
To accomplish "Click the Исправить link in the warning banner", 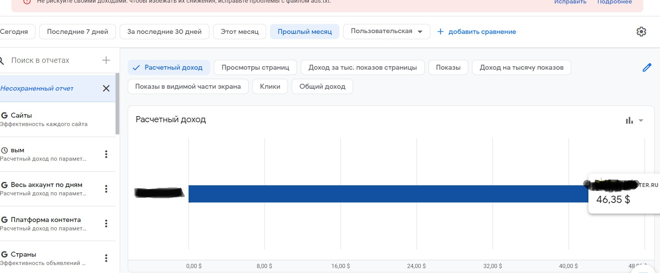I will pyautogui.click(x=570, y=2).
